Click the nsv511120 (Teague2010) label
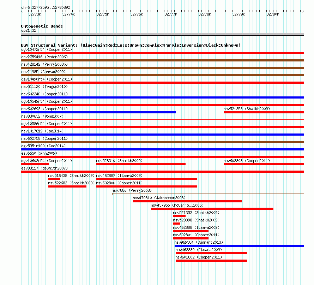314x285 pixels. (x=44, y=87)
